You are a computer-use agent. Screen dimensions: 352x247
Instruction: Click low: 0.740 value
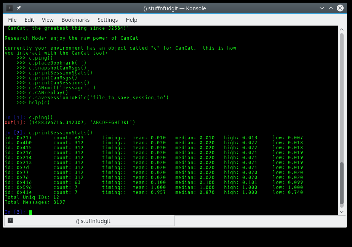(x=296, y=192)
